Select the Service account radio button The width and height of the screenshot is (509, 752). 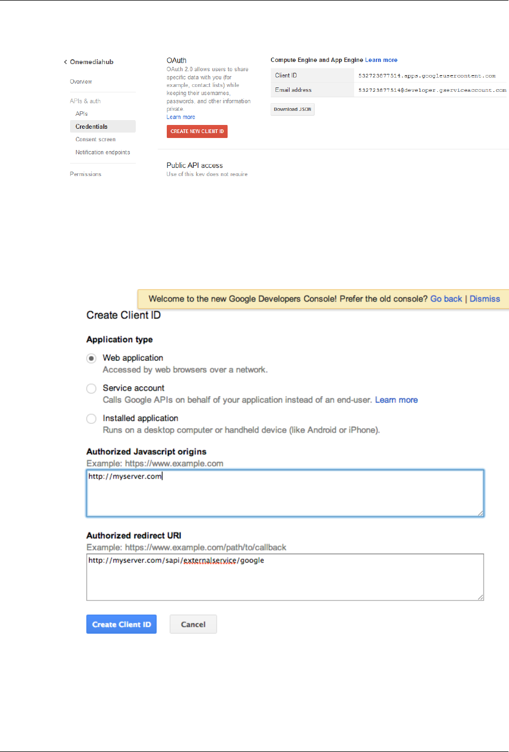click(x=92, y=388)
